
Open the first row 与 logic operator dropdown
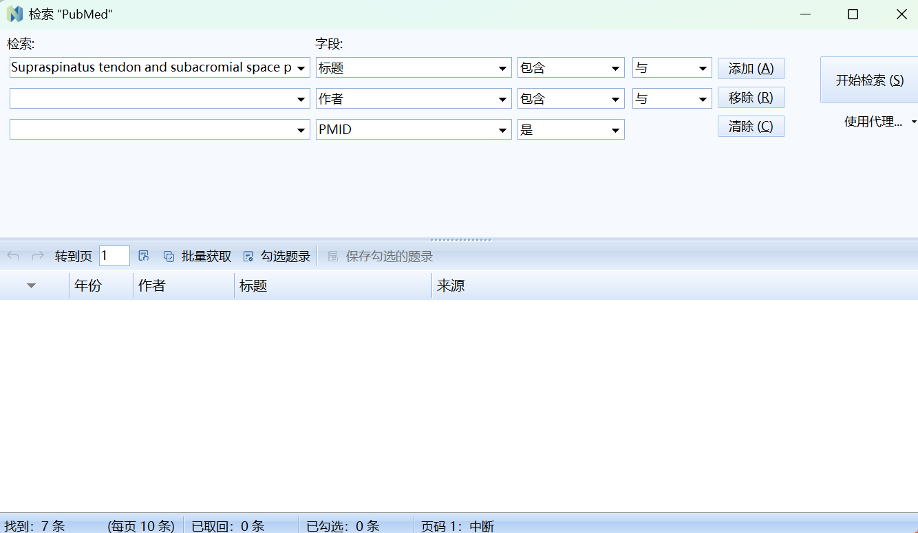(x=703, y=68)
